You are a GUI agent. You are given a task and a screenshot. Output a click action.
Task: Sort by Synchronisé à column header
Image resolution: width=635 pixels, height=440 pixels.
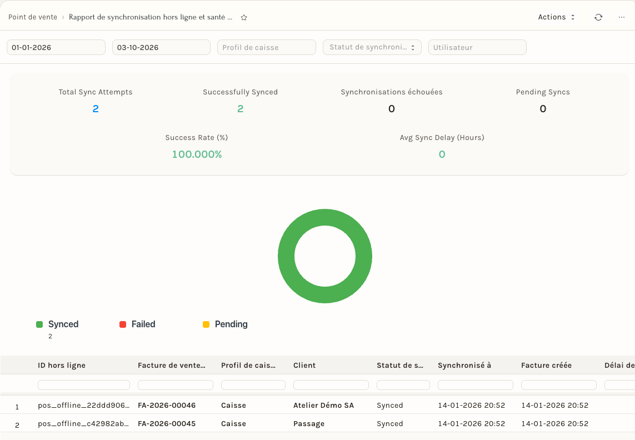point(464,365)
